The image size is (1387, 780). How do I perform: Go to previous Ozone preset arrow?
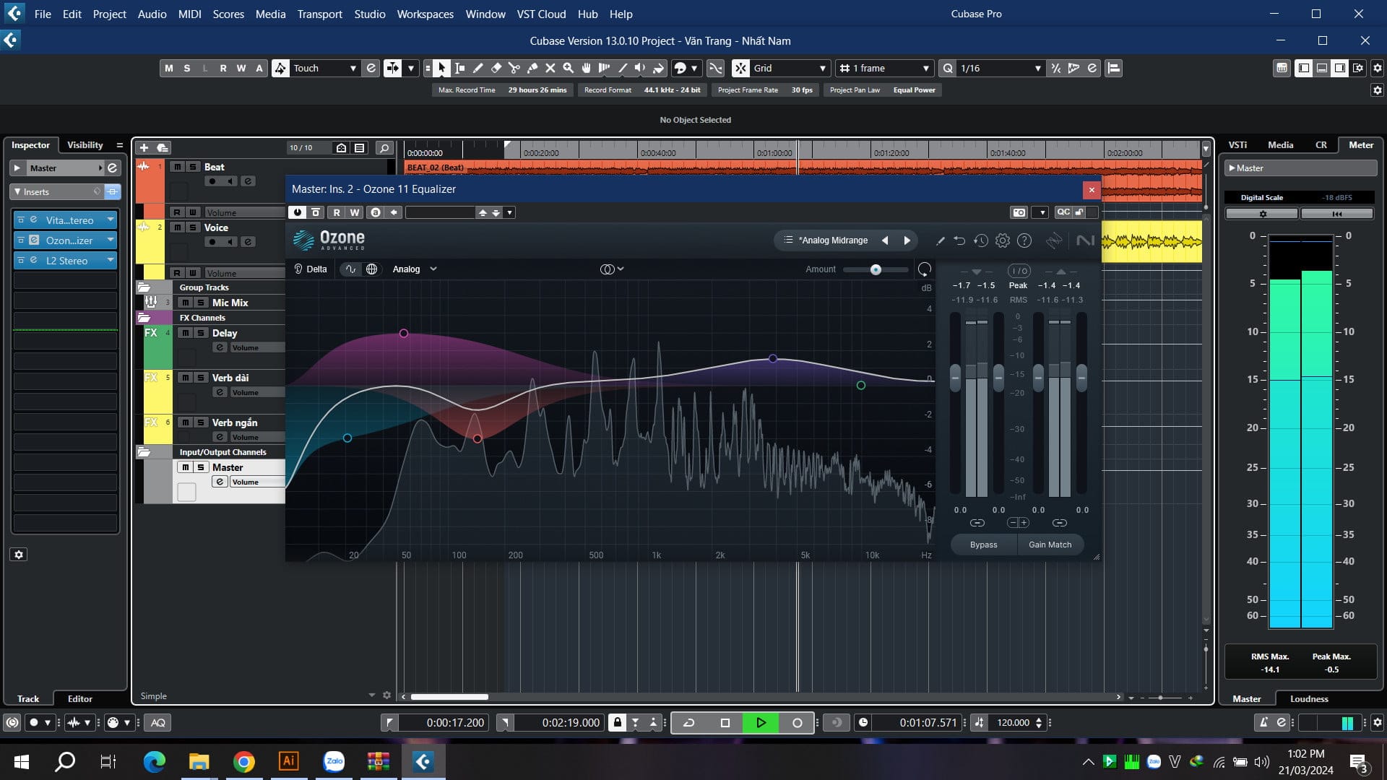(885, 240)
